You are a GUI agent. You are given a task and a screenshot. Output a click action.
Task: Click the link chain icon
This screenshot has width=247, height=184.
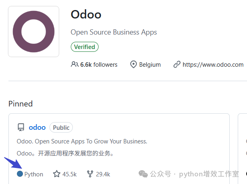click(x=177, y=64)
